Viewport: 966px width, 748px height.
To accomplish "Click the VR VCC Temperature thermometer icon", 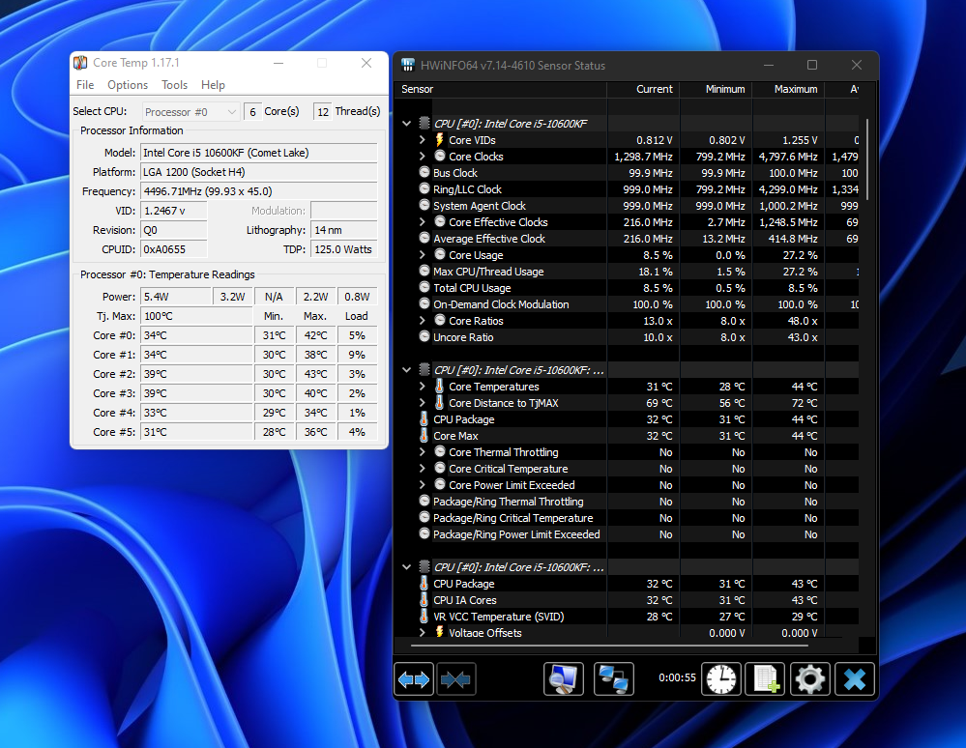I will click(424, 617).
